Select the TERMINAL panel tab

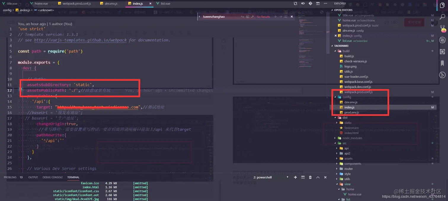73,177
